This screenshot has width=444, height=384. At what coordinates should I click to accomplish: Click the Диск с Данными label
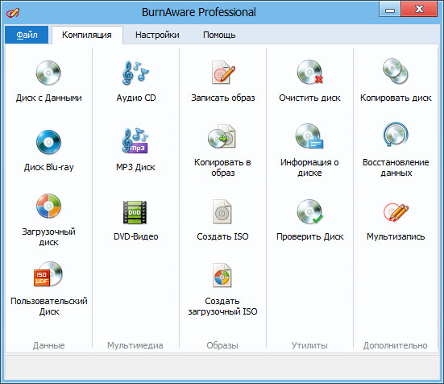pyautogui.click(x=48, y=98)
